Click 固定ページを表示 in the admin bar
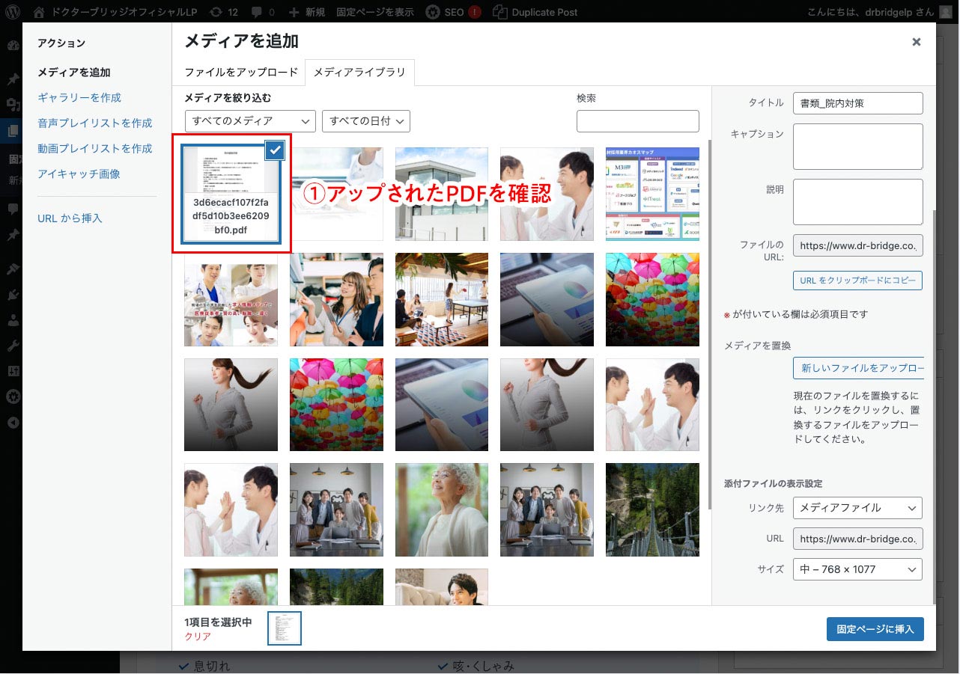 (375, 12)
